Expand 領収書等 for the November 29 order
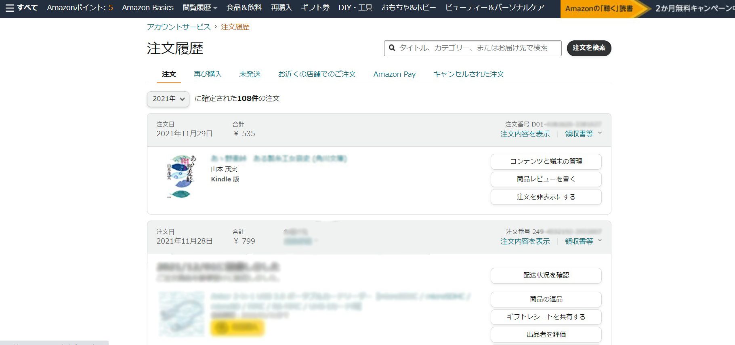The width and height of the screenshot is (735, 345). (583, 134)
